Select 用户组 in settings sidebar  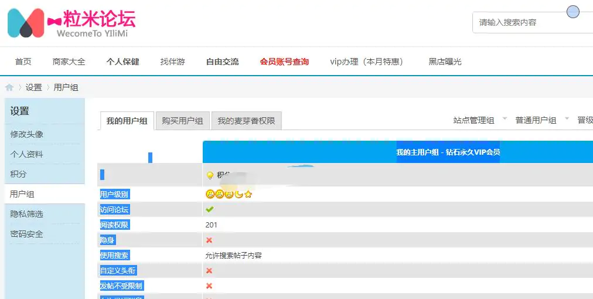pyautogui.click(x=22, y=194)
